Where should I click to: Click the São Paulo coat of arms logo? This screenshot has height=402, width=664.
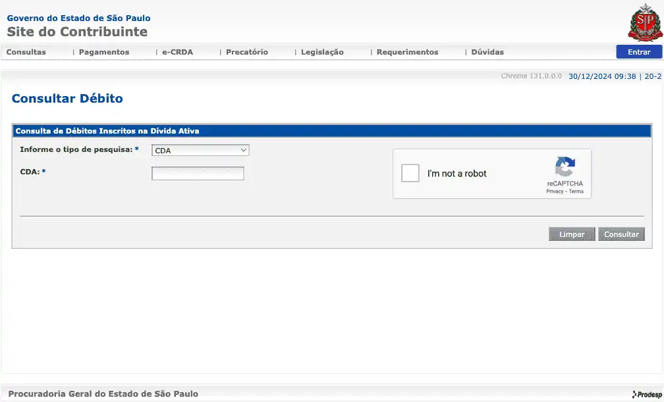[644, 22]
